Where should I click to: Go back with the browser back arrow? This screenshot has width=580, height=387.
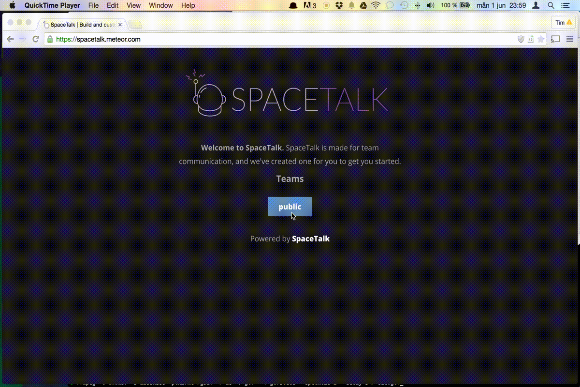click(x=10, y=39)
